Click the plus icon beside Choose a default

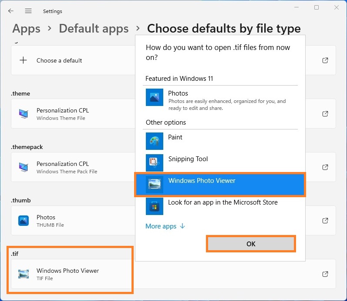[23, 60]
